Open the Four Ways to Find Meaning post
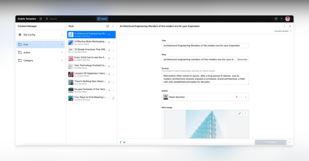 (91, 98)
